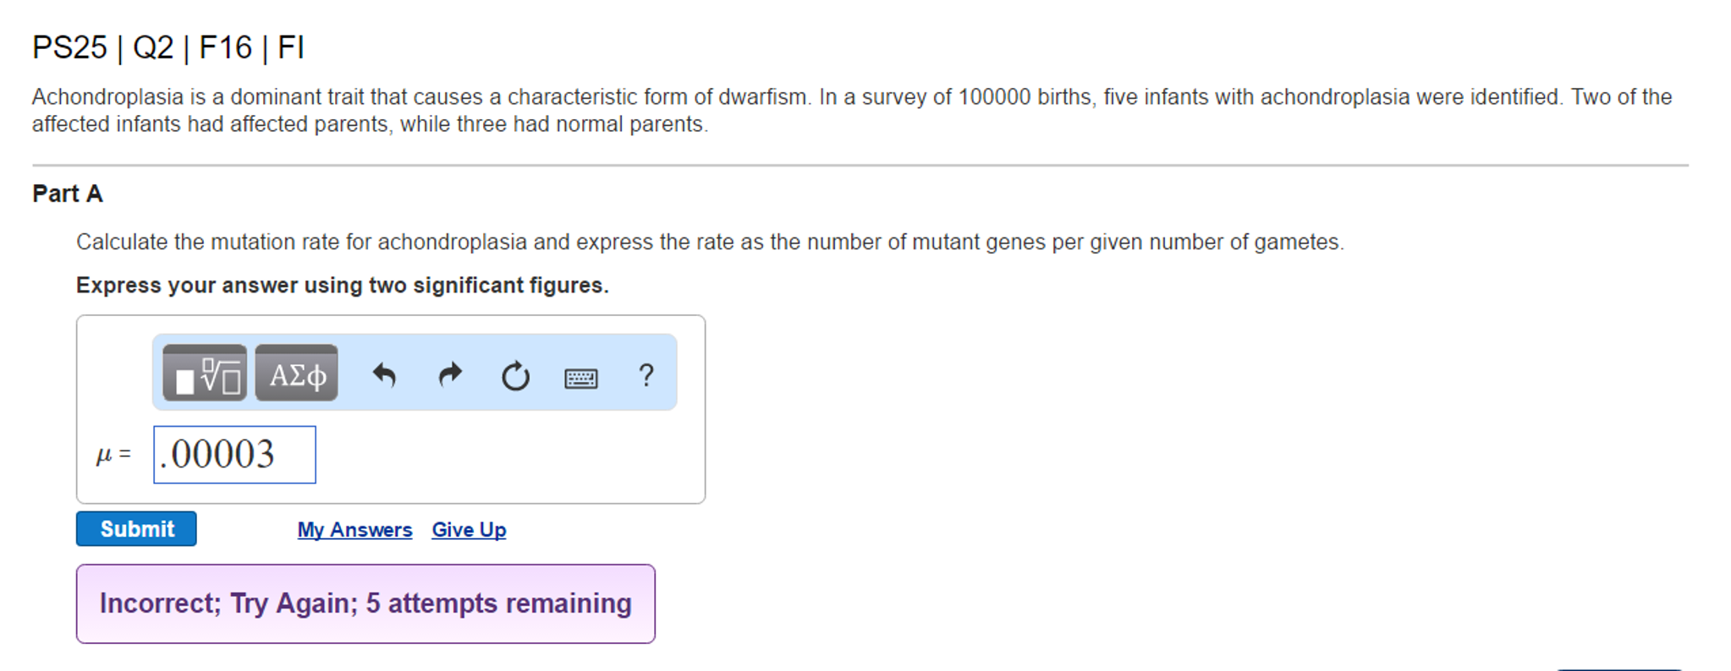This screenshot has height=671, width=1731.
Task: Open the question mark help
Action: point(646,375)
